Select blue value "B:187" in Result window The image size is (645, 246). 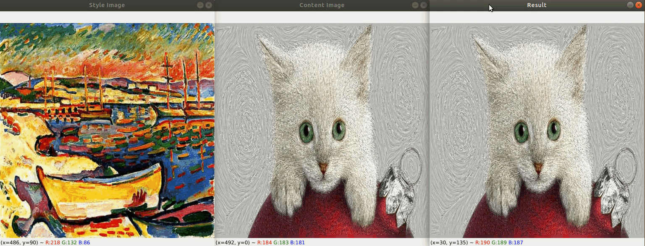coord(516,243)
